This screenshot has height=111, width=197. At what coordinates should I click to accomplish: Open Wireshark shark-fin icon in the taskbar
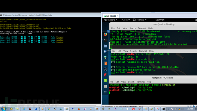tap(36, 109)
